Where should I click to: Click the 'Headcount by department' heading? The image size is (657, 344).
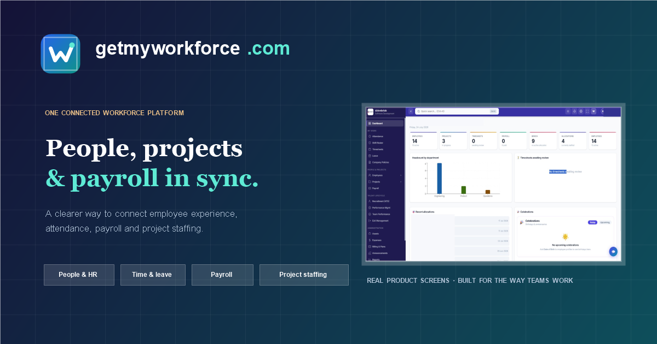(x=425, y=158)
